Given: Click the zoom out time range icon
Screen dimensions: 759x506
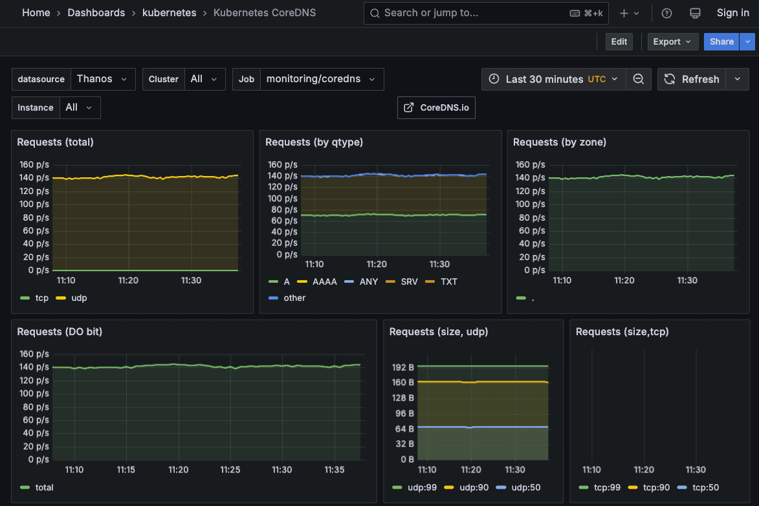Looking at the screenshot, I should tap(639, 79).
